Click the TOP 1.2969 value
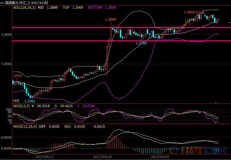The width and height of the screenshot is (231, 160). pyautogui.click(x=73, y=7)
